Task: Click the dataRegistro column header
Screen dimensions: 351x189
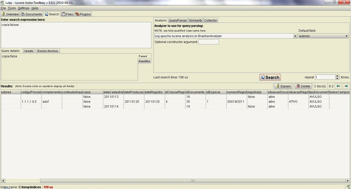Action: pos(154,92)
